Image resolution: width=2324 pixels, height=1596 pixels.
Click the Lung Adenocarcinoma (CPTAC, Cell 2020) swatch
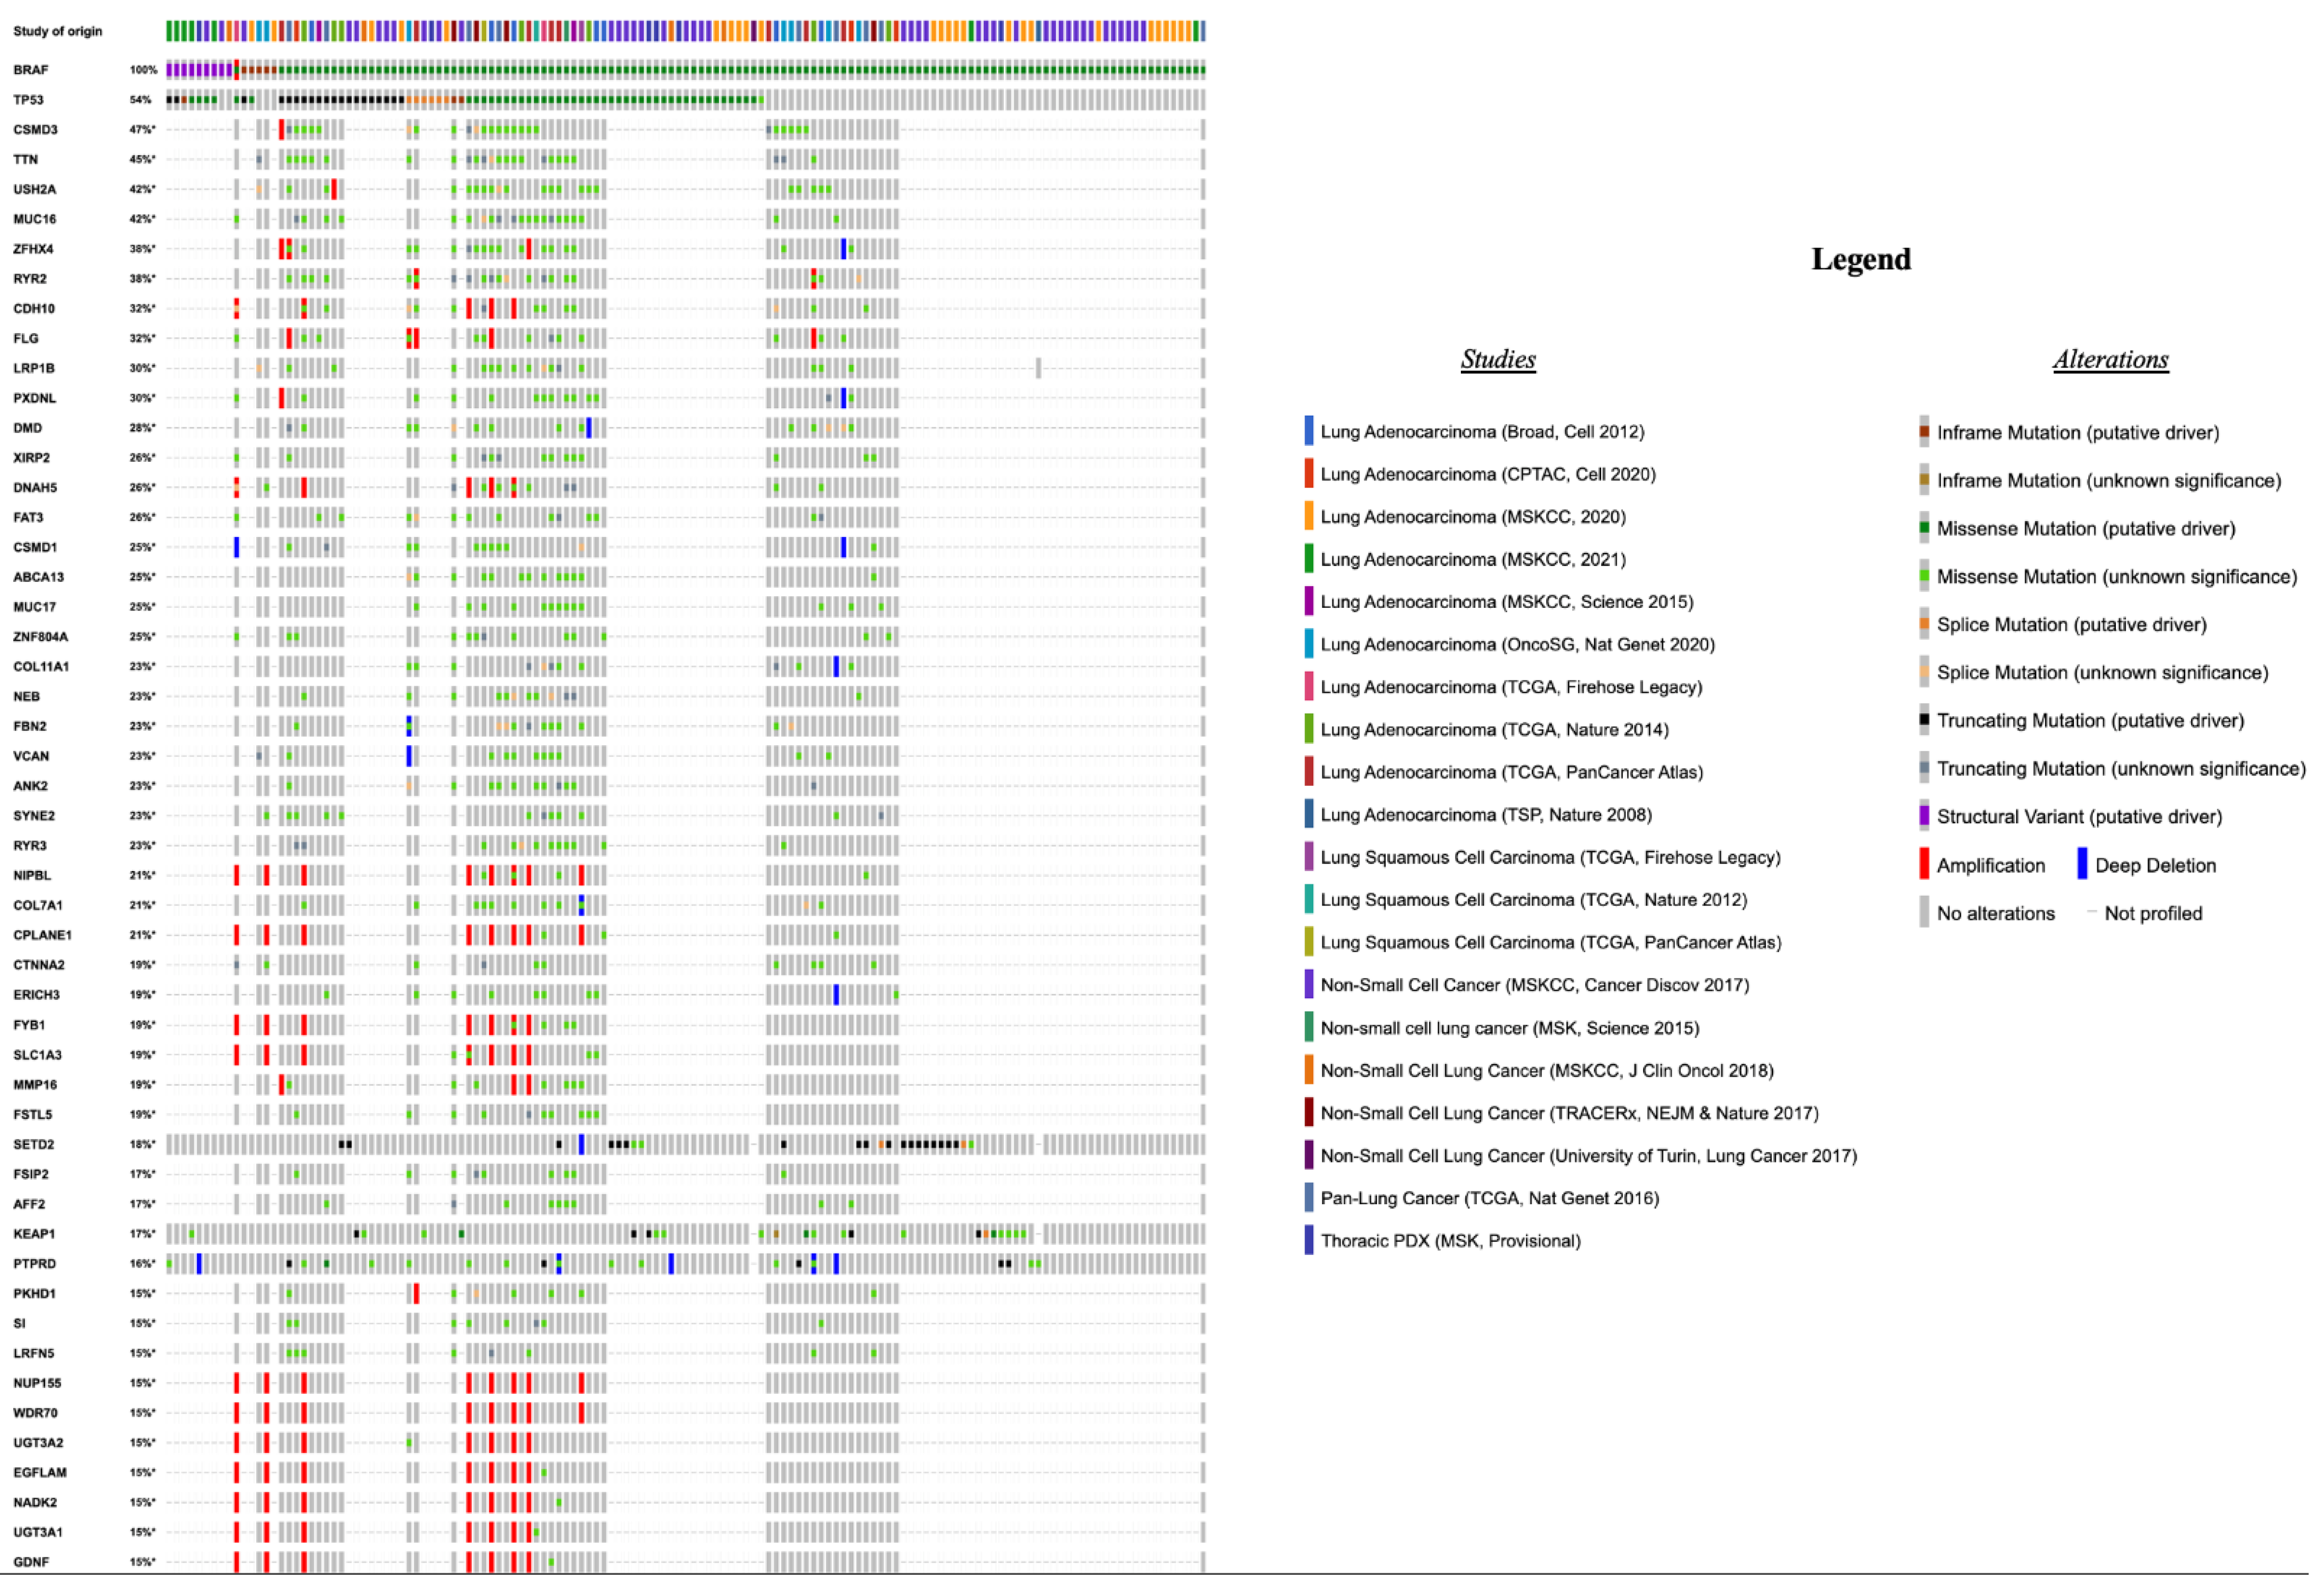pyautogui.click(x=1308, y=473)
